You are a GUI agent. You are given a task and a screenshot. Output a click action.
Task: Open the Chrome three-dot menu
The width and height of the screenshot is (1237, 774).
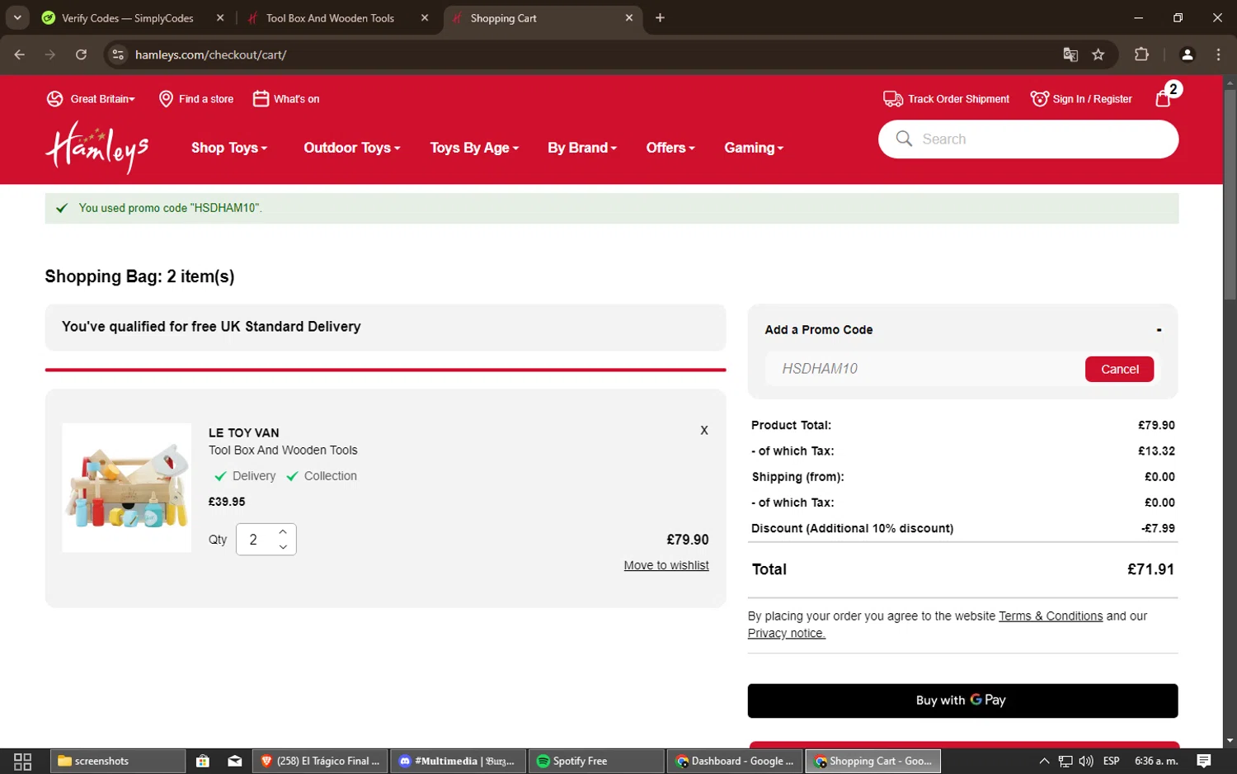(1218, 54)
